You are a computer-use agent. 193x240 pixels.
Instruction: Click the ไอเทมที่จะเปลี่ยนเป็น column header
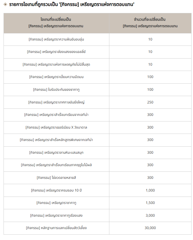56,23
